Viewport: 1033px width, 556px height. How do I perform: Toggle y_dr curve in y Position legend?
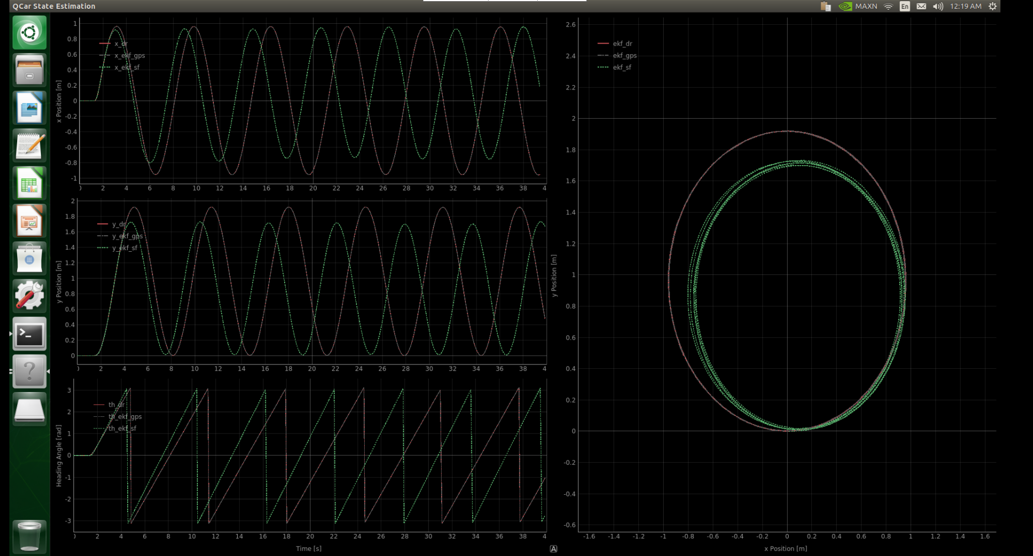[x=111, y=224]
